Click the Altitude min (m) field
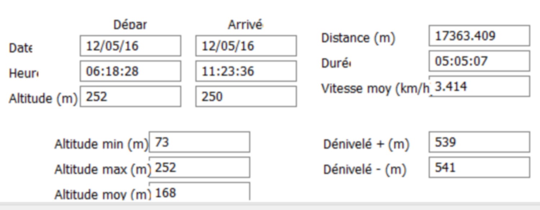Screen dimensions: 540x210 click(x=199, y=142)
